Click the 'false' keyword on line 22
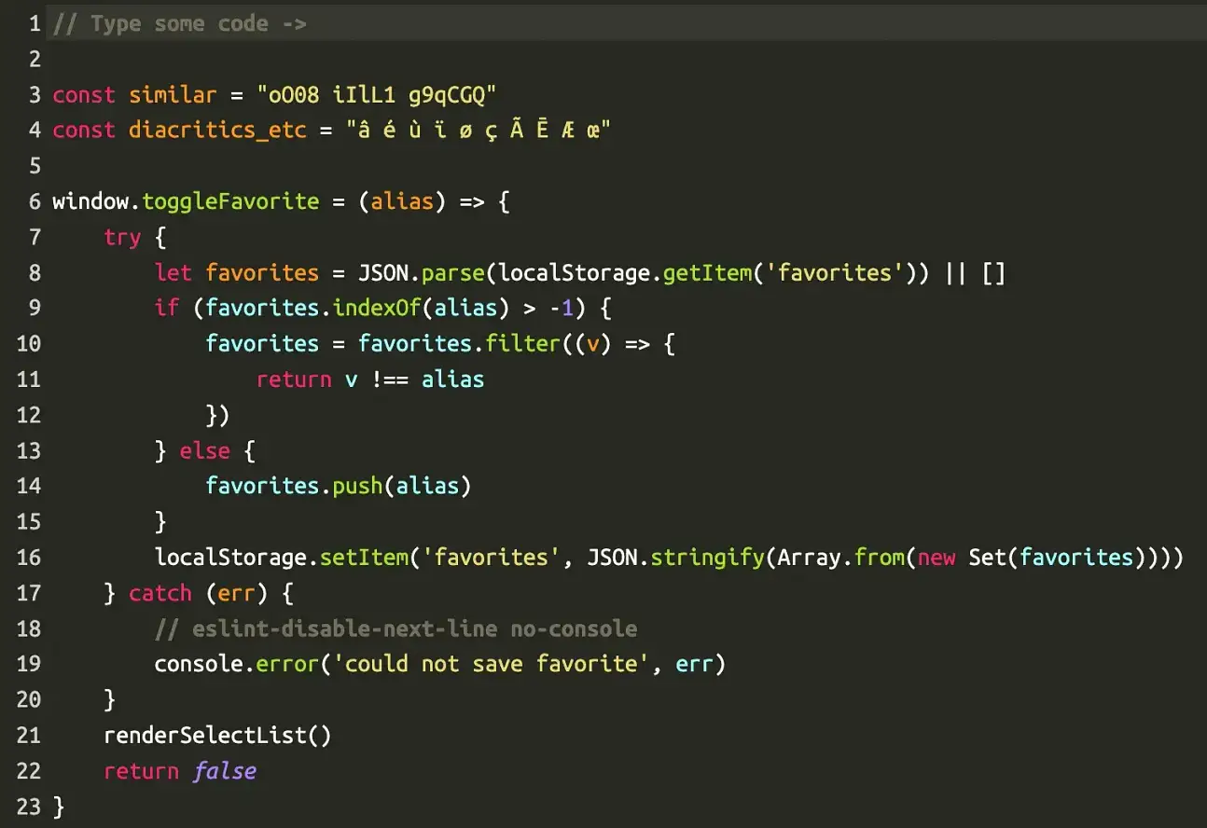Viewport: 1207px width, 828px height. 225,770
